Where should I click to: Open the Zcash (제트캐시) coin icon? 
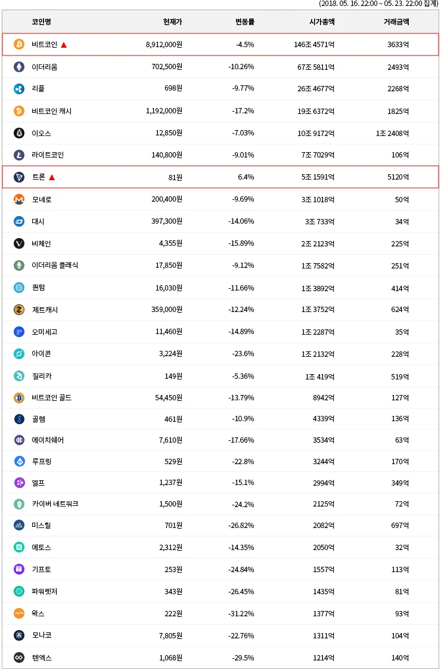[x=19, y=310]
